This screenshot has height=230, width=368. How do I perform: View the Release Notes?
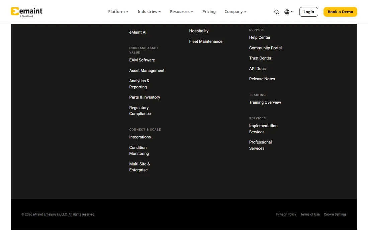pyautogui.click(x=262, y=79)
